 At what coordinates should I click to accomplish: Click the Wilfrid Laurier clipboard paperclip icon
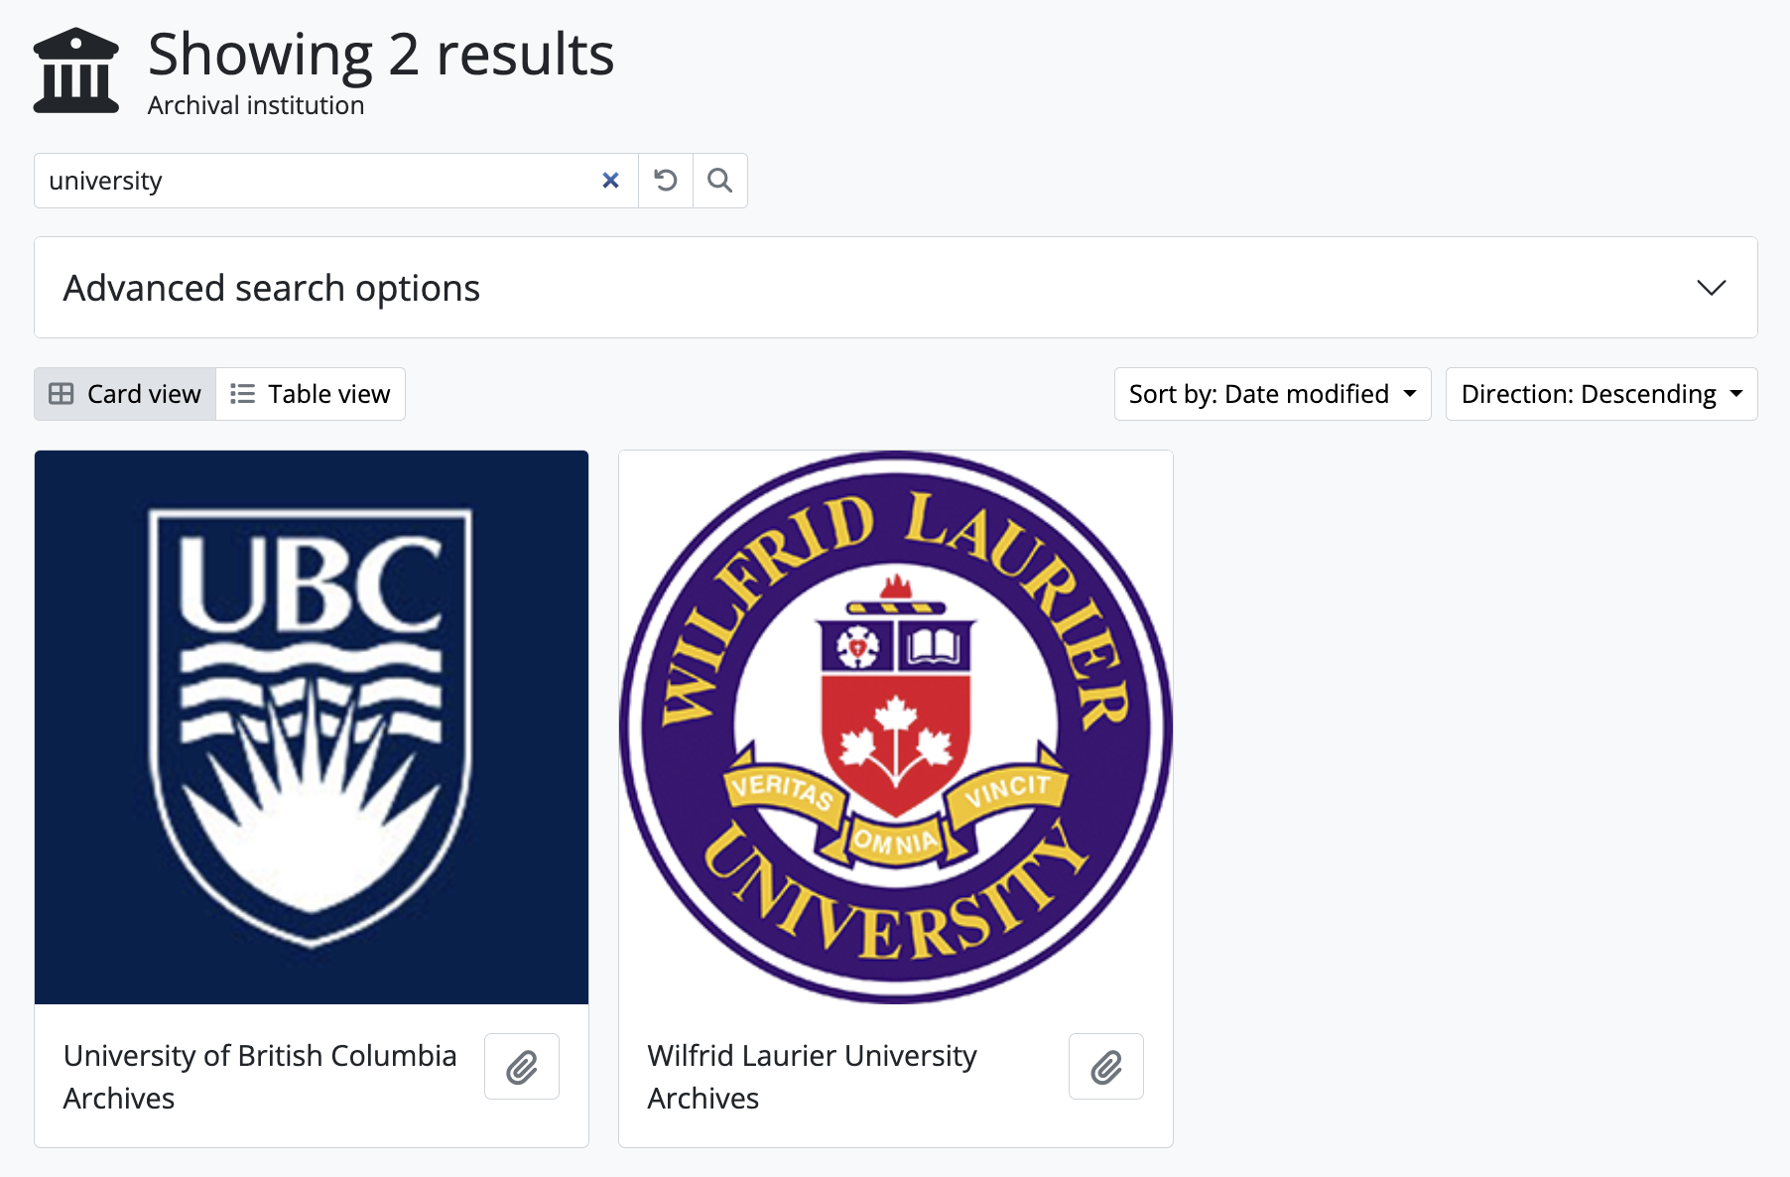coord(1106,1067)
